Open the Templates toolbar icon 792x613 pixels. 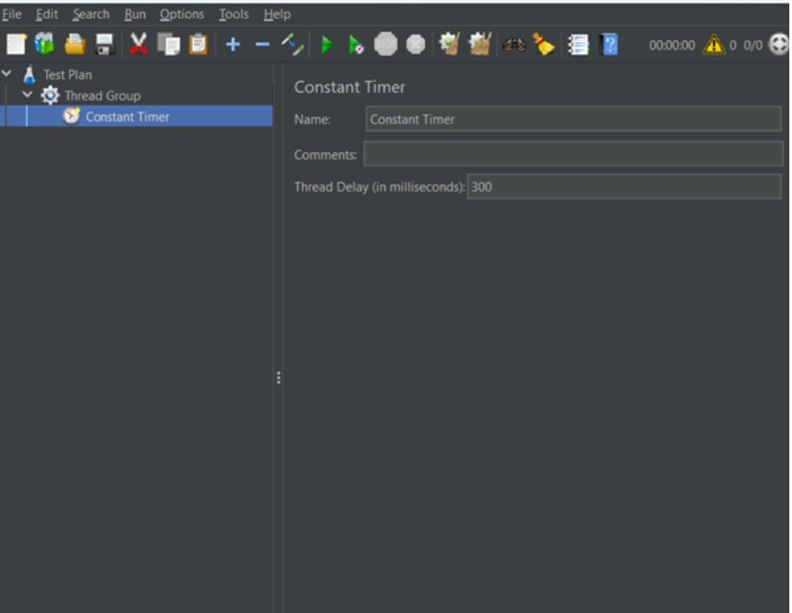(45, 44)
